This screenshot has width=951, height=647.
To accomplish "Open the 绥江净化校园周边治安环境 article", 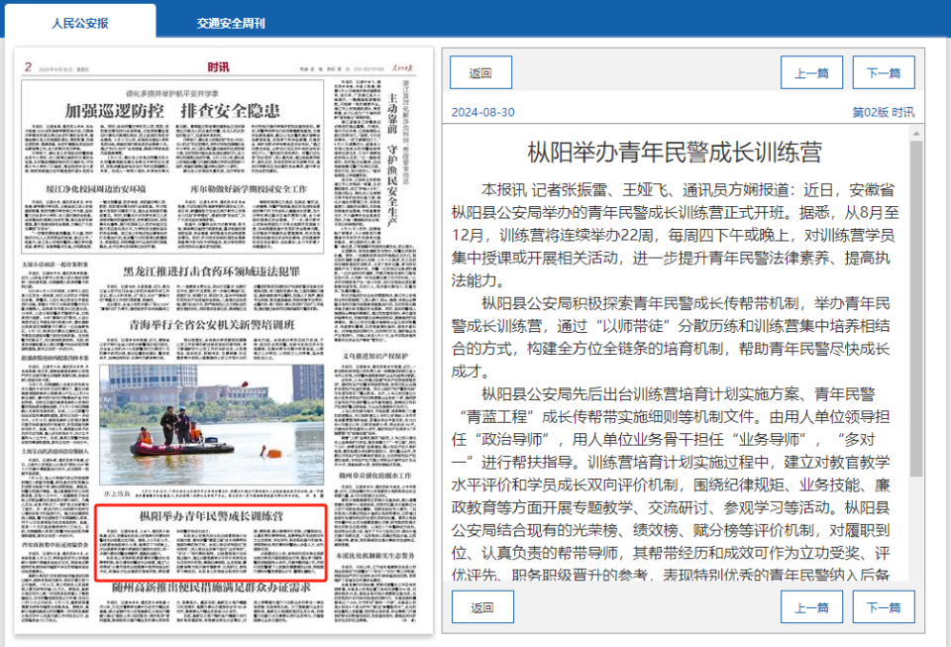I will (87, 188).
